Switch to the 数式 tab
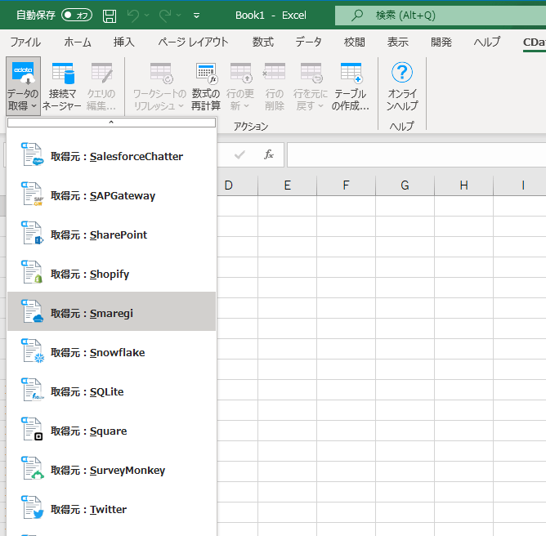 [263, 42]
